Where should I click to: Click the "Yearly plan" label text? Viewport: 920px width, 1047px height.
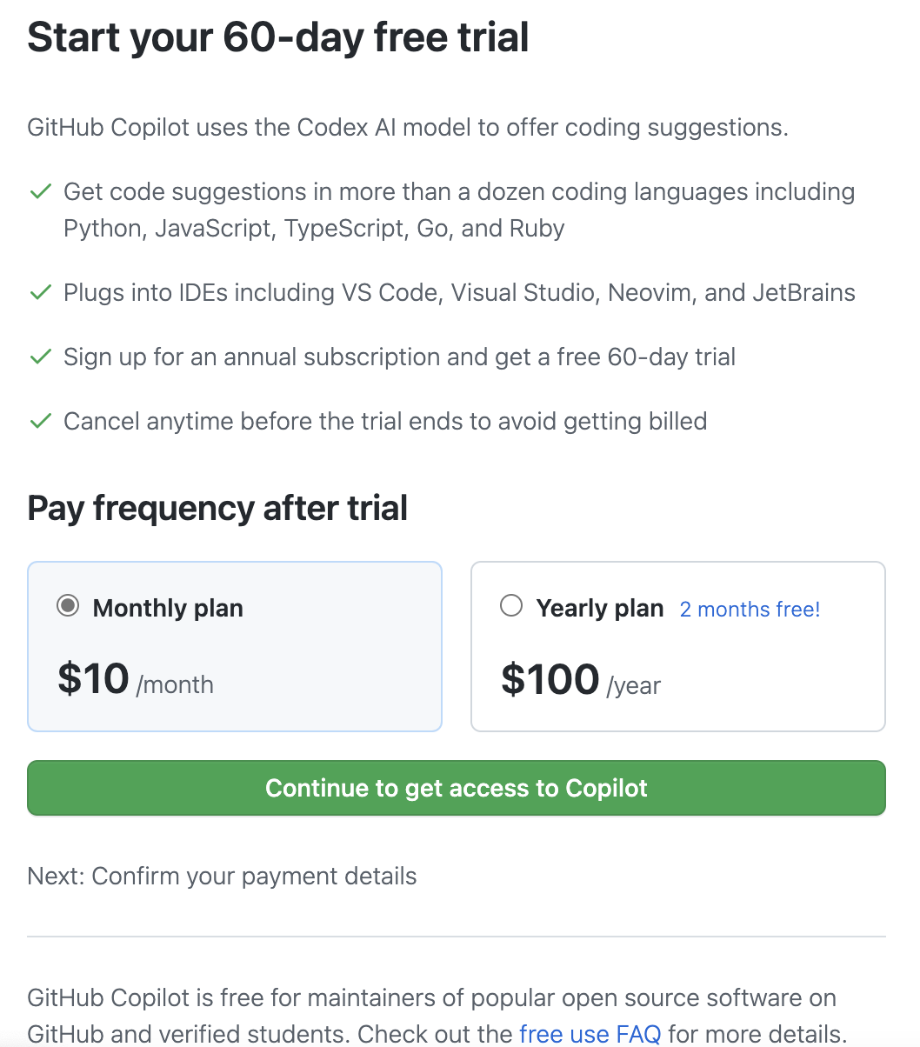click(600, 608)
